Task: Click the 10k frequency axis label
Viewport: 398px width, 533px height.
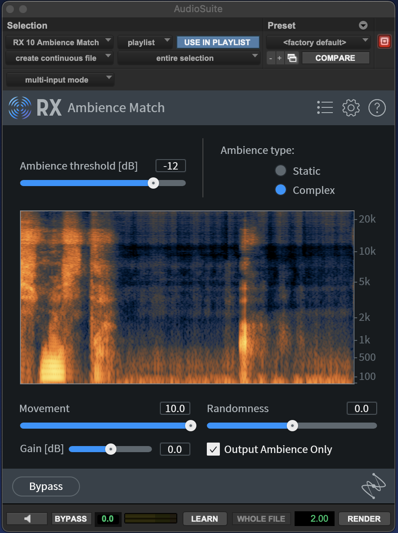Action: click(x=368, y=251)
